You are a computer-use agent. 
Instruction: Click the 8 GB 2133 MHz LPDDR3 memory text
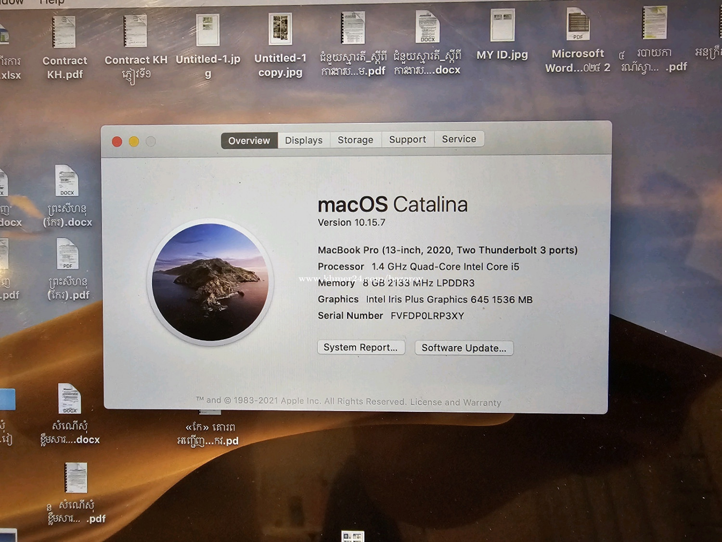tap(419, 283)
